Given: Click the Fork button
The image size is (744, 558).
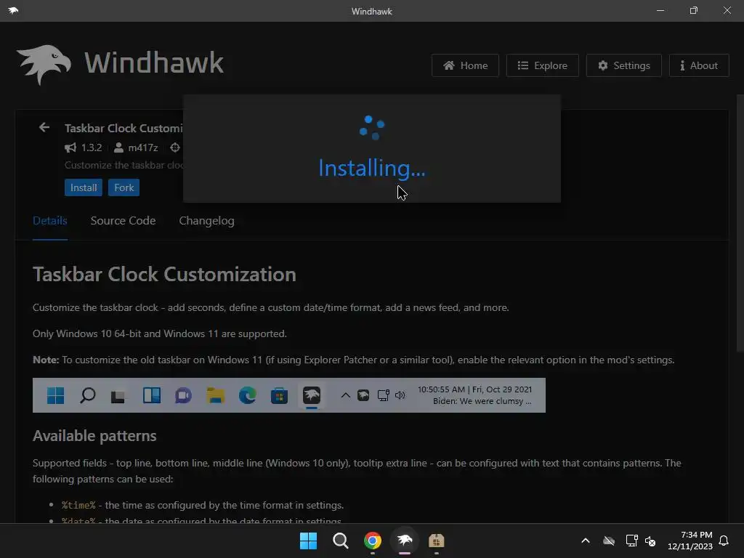Looking at the screenshot, I should coord(124,187).
